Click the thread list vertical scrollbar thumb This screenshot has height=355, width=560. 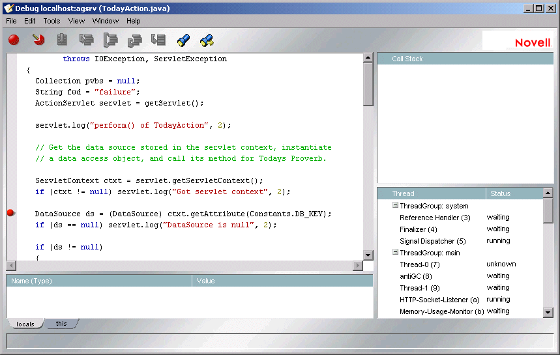pyautogui.click(x=548, y=211)
